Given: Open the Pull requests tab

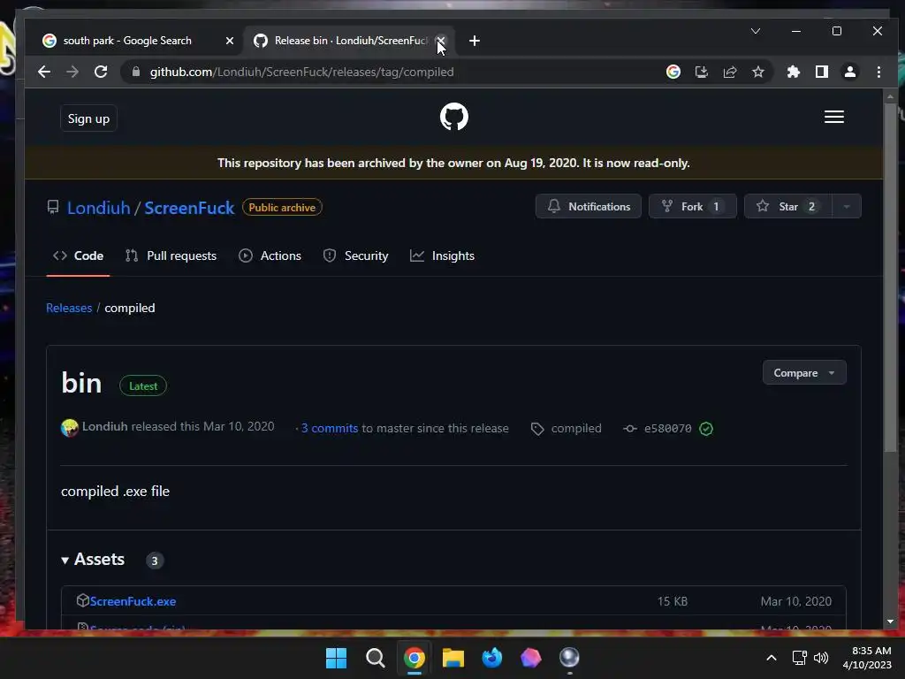Looking at the screenshot, I should (171, 256).
